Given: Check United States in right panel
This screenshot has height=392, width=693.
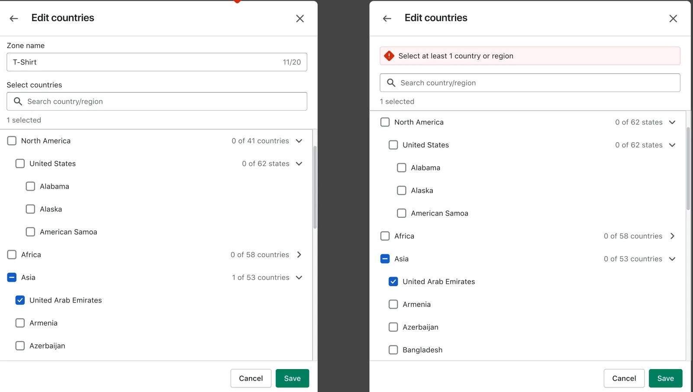Looking at the screenshot, I should 393,145.
